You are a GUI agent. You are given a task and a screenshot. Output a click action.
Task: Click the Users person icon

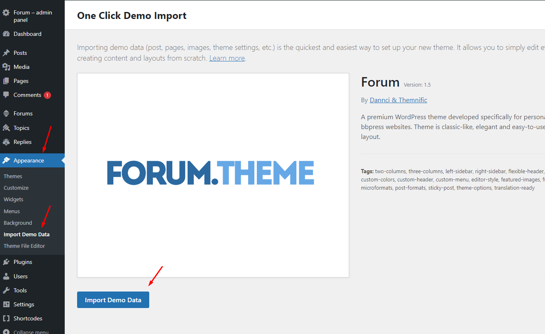tap(6, 276)
